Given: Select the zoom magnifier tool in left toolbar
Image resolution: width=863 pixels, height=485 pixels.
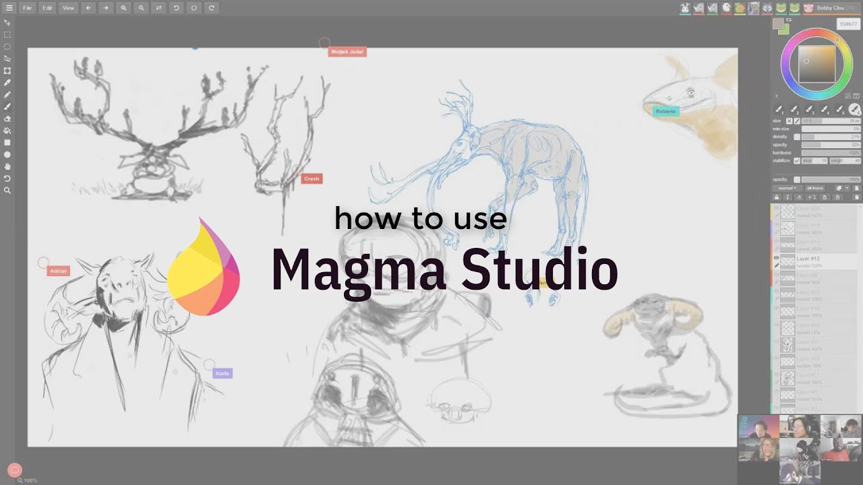Looking at the screenshot, I should 7,191.
